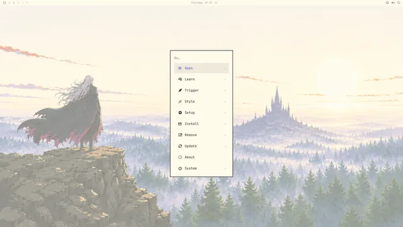Expand the Apps submenu chevron
This screenshot has height=227, width=403.
click(x=225, y=68)
